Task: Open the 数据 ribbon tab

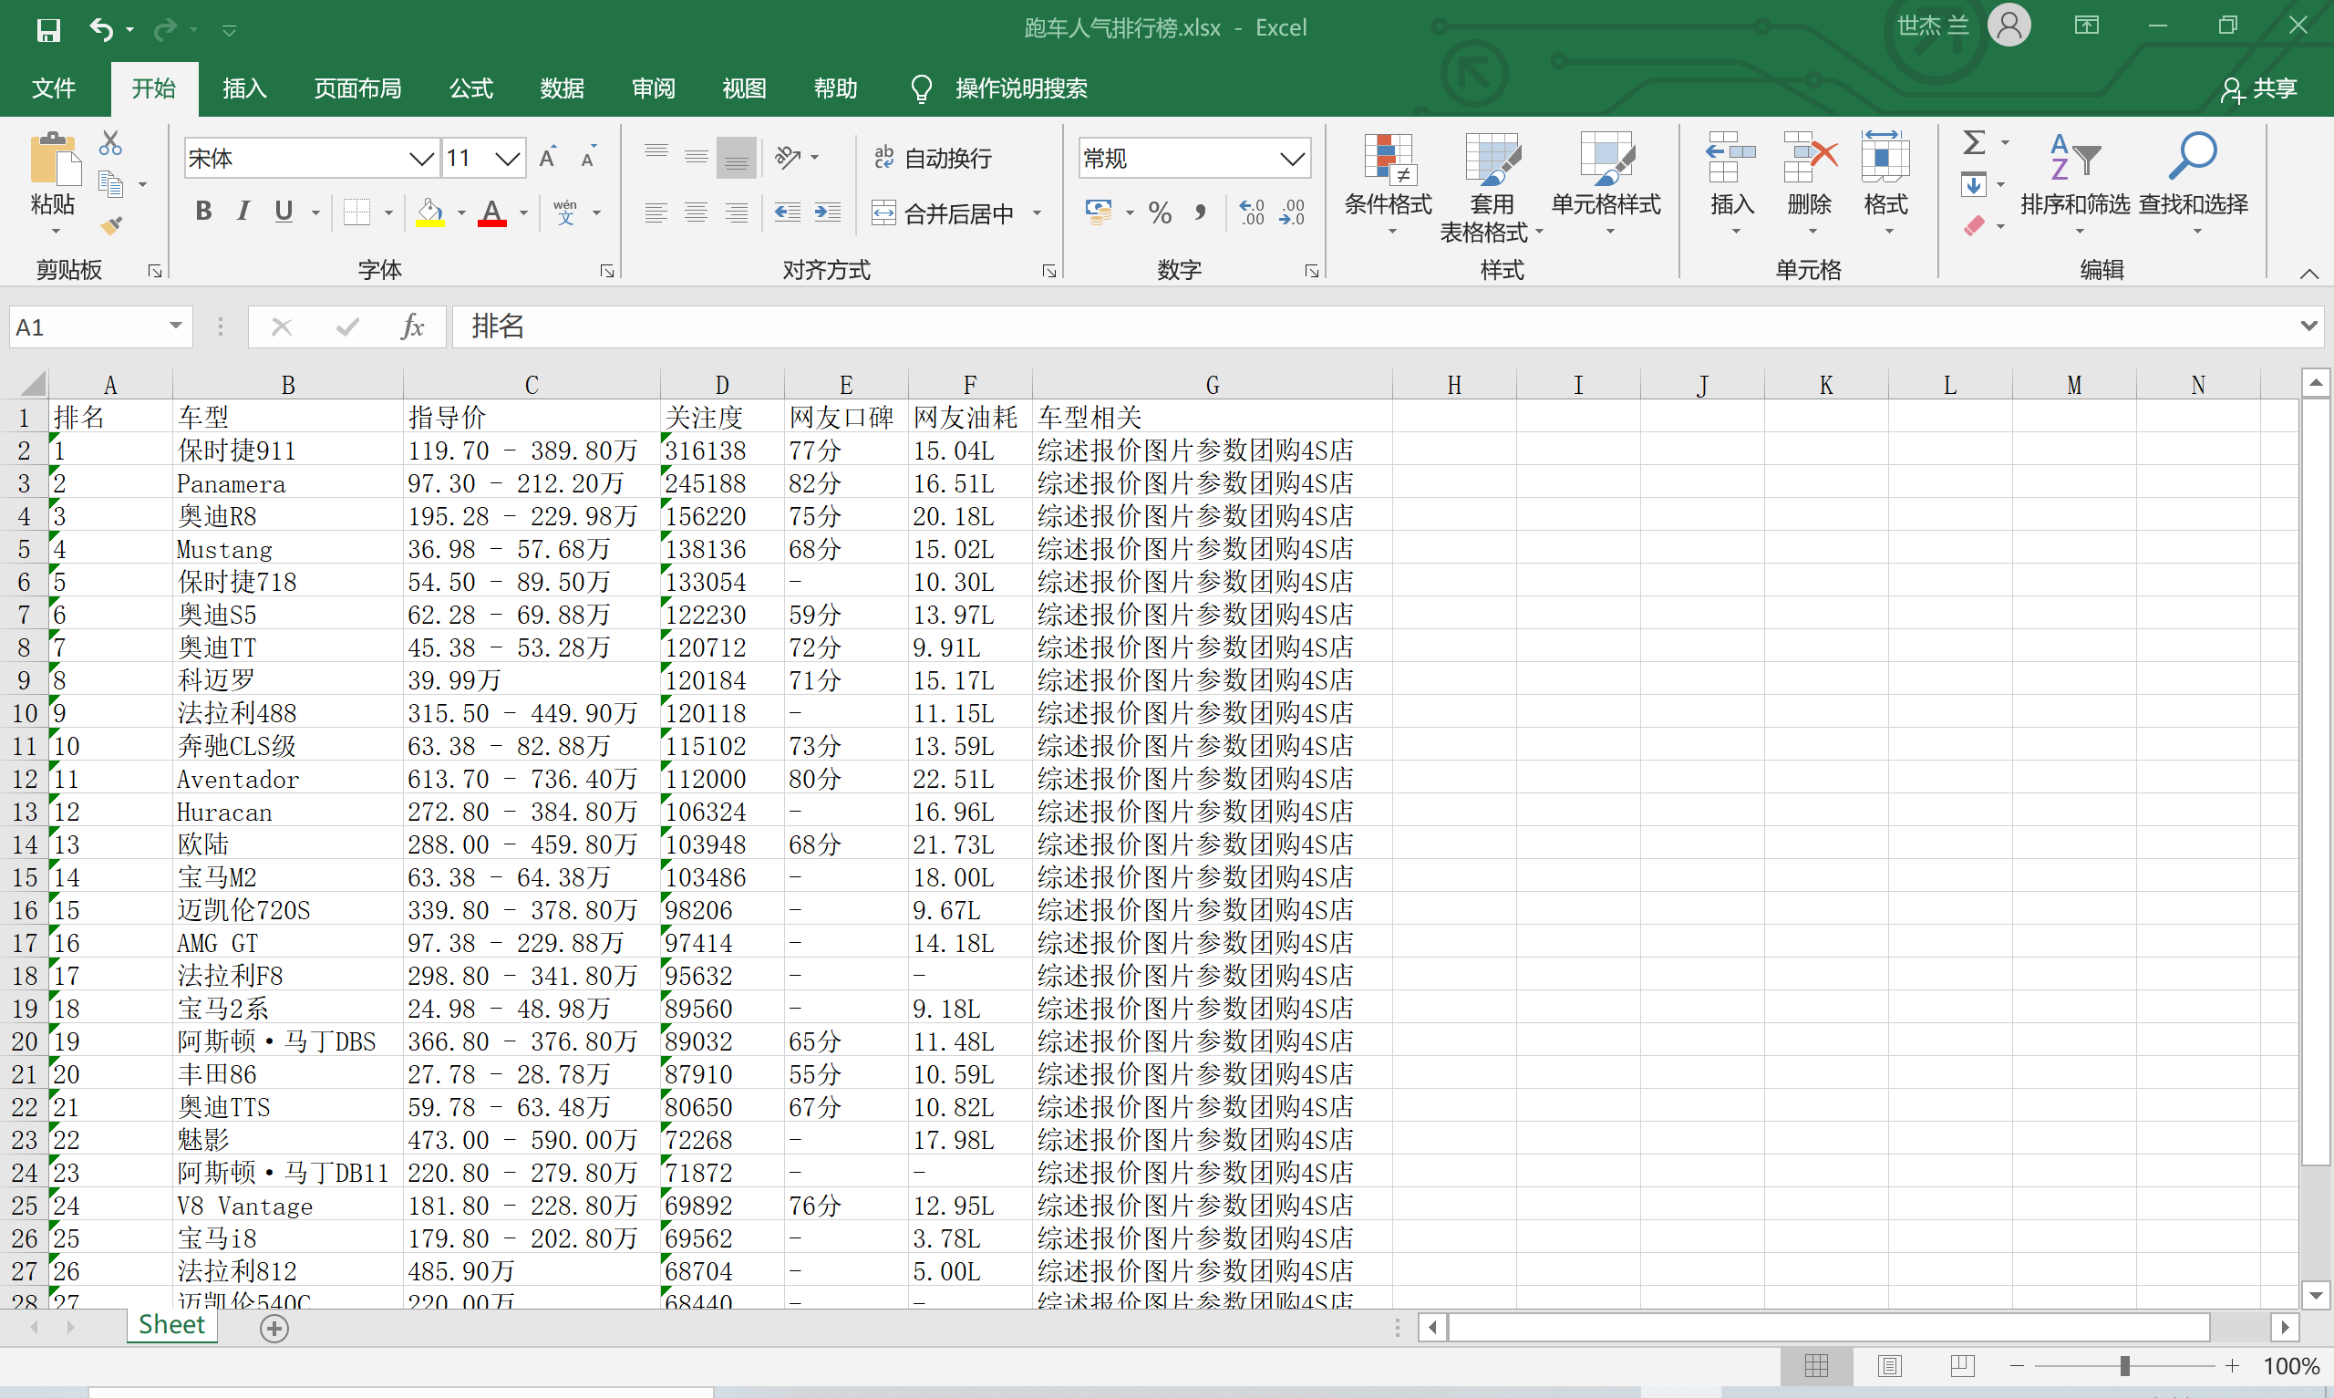Action: pos(563,88)
